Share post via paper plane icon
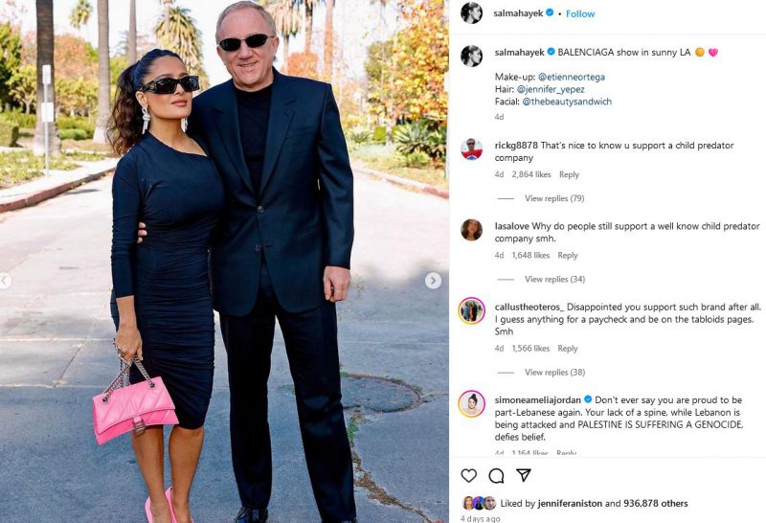The width and height of the screenshot is (766, 523). [524, 475]
